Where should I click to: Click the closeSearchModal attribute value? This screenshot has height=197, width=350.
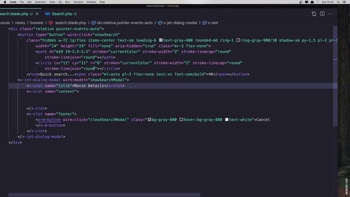tap(108, 120)
